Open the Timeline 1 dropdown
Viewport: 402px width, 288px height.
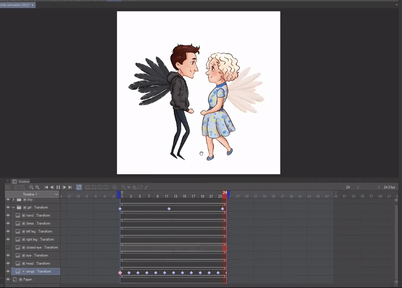click(x=56, y=194)
